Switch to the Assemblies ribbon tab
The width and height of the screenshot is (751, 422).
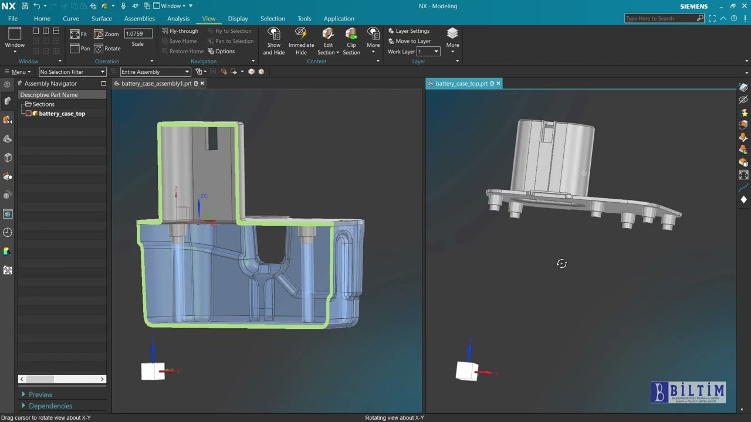point(140,18)
